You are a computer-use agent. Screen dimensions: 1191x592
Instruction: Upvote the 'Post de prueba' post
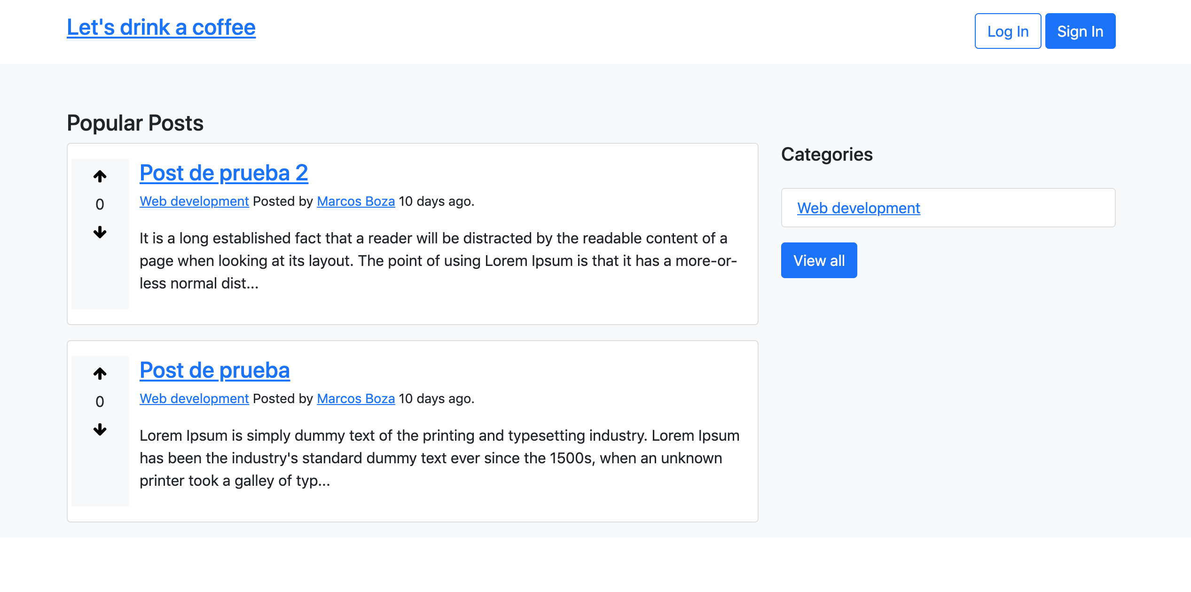pos(100,374)
